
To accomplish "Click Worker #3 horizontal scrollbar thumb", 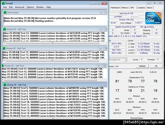I will click(52, 61).
